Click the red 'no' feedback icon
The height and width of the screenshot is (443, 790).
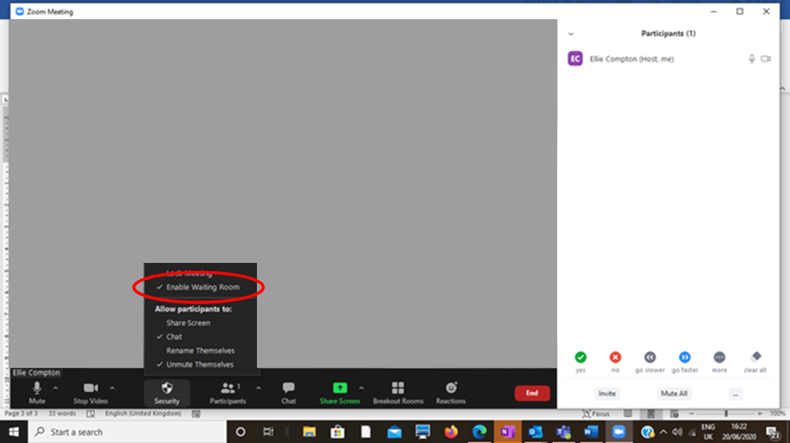click(615, 357)
